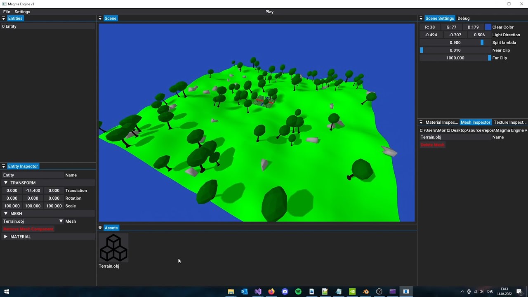Click the Clear Color B:179 field
This screenshot has width=528, height=297.
[473, 27]
